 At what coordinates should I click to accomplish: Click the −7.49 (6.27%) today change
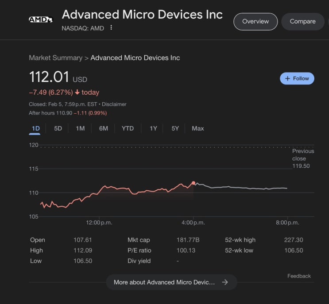pos(64,92)
